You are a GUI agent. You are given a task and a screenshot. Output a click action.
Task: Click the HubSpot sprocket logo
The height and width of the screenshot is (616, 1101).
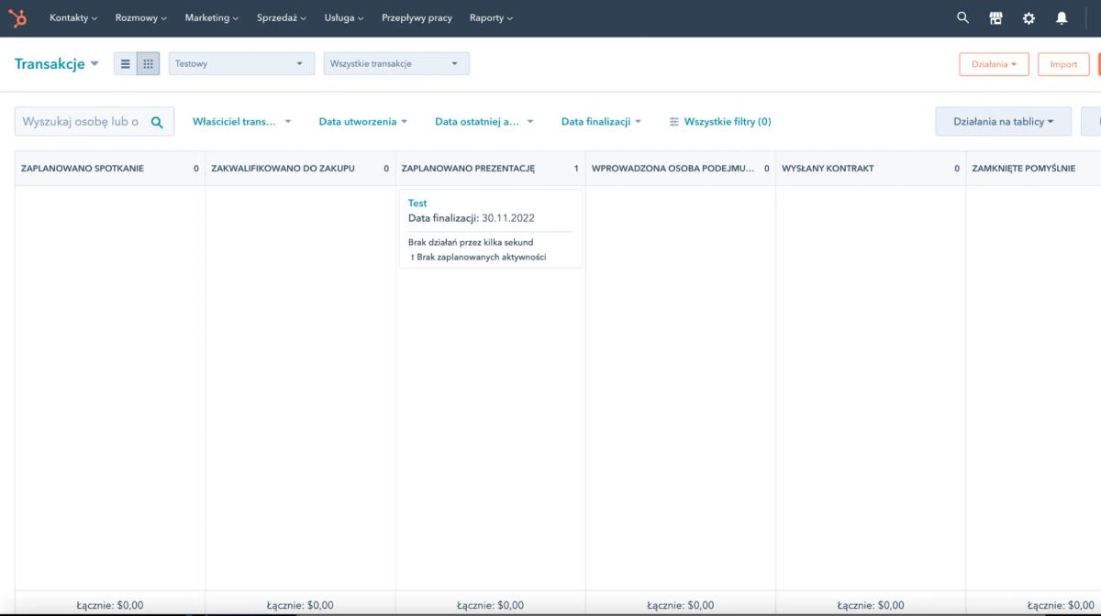coord(17,17)
